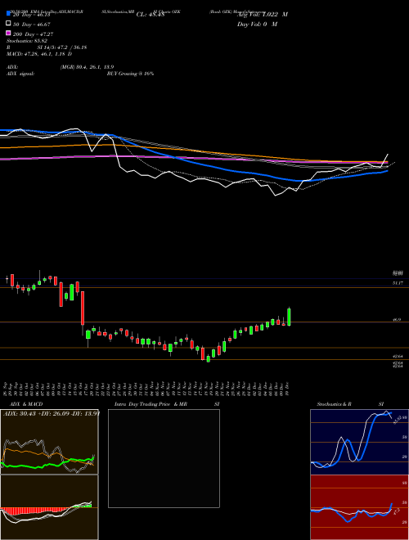Click the blue 20 Day EMA legend swatch
409x540 pixels.
tap(8, 14)
